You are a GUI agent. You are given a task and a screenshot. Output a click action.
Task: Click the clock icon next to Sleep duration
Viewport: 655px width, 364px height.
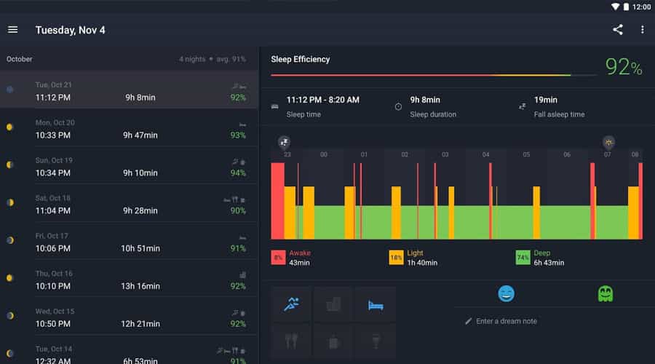pos(398,106)
